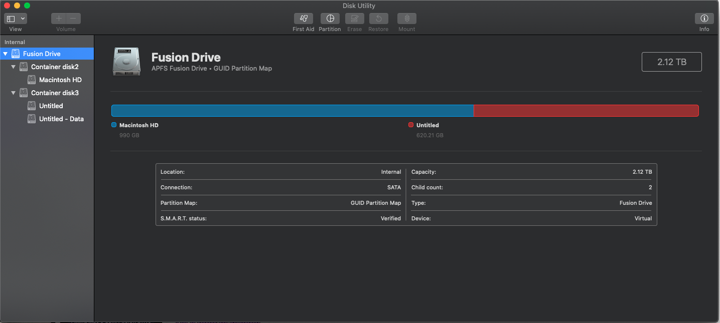Screen dimensions: 720x323
Task: Click the Macintosh HD volume icon
Action: tap(32, 80)
